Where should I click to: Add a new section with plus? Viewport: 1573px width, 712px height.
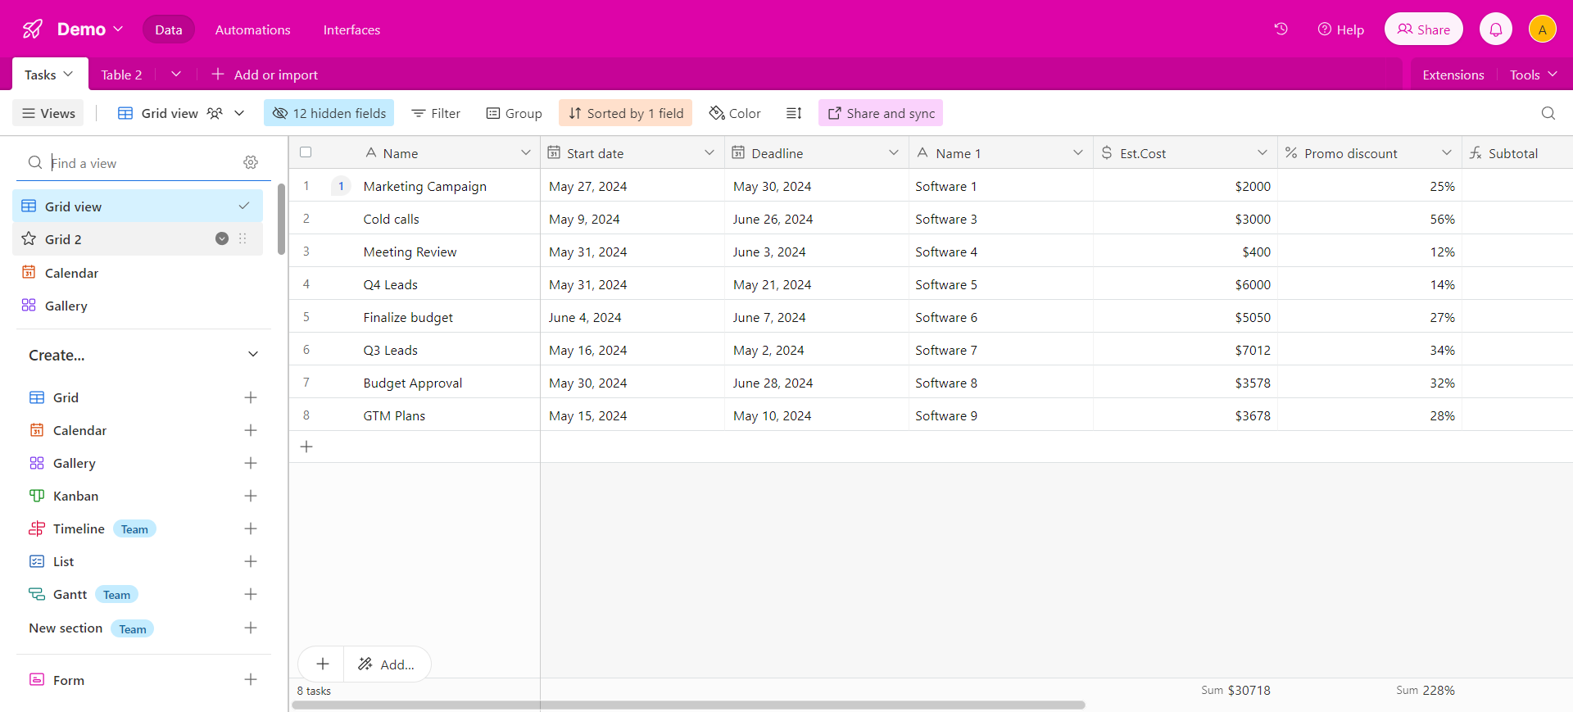point(251,628)
